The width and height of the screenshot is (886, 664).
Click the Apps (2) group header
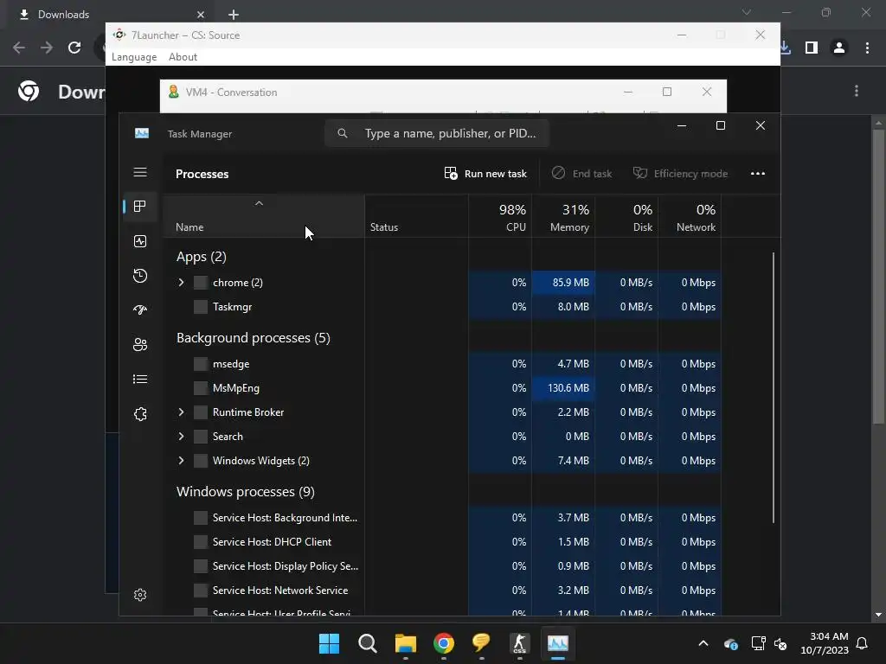pos(201,257)
